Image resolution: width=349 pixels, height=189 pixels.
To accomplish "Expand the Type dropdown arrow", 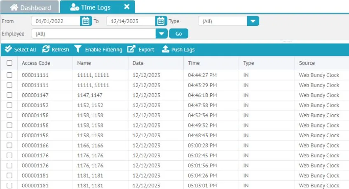I will (x=253, y=21).
